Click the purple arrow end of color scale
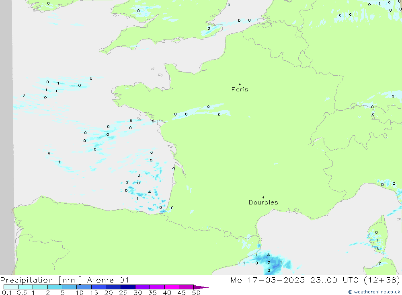402x295 pixels. pyautogui.click(x=201, y=287)
